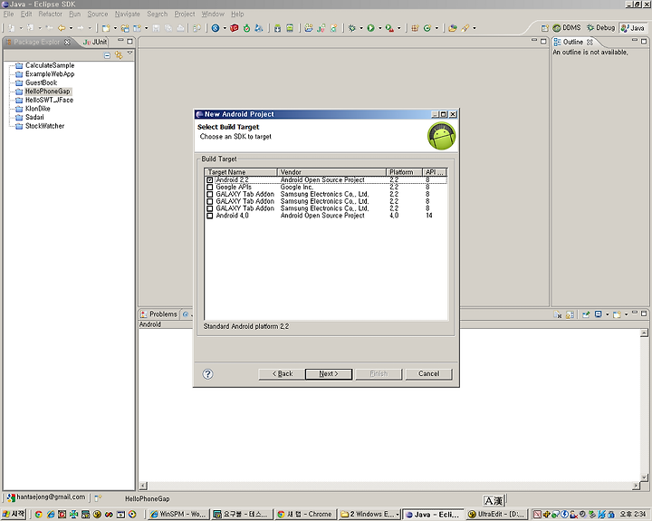652x521 pixels.
Task: Open the Debug button dropdown arrow
Action: [x=361, y=28]
